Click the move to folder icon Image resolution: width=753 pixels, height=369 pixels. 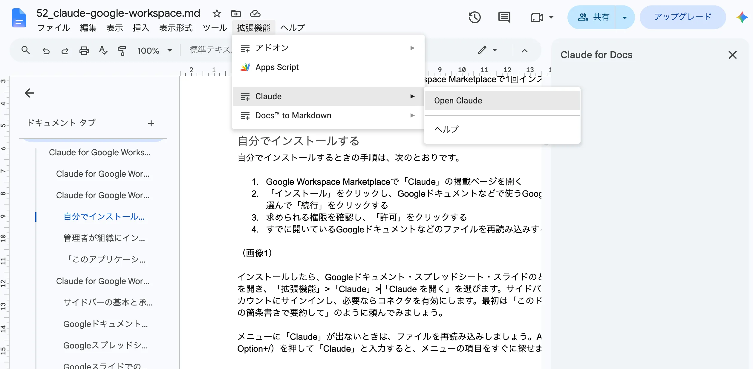[x=236, y=13]
